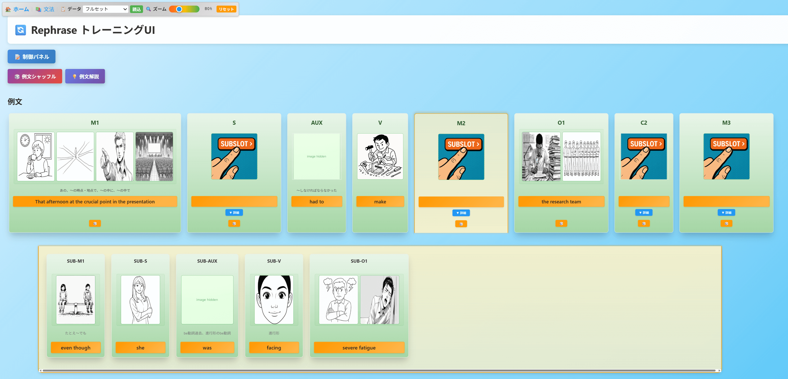Open the フルセット data dropdown

pos(106,9)
